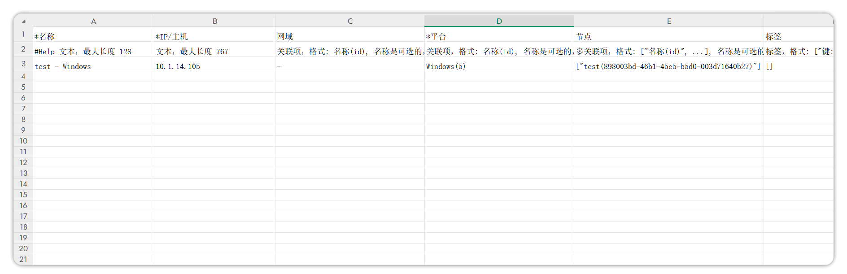
Task: Select column B header
Action: [x=214, y=21]
